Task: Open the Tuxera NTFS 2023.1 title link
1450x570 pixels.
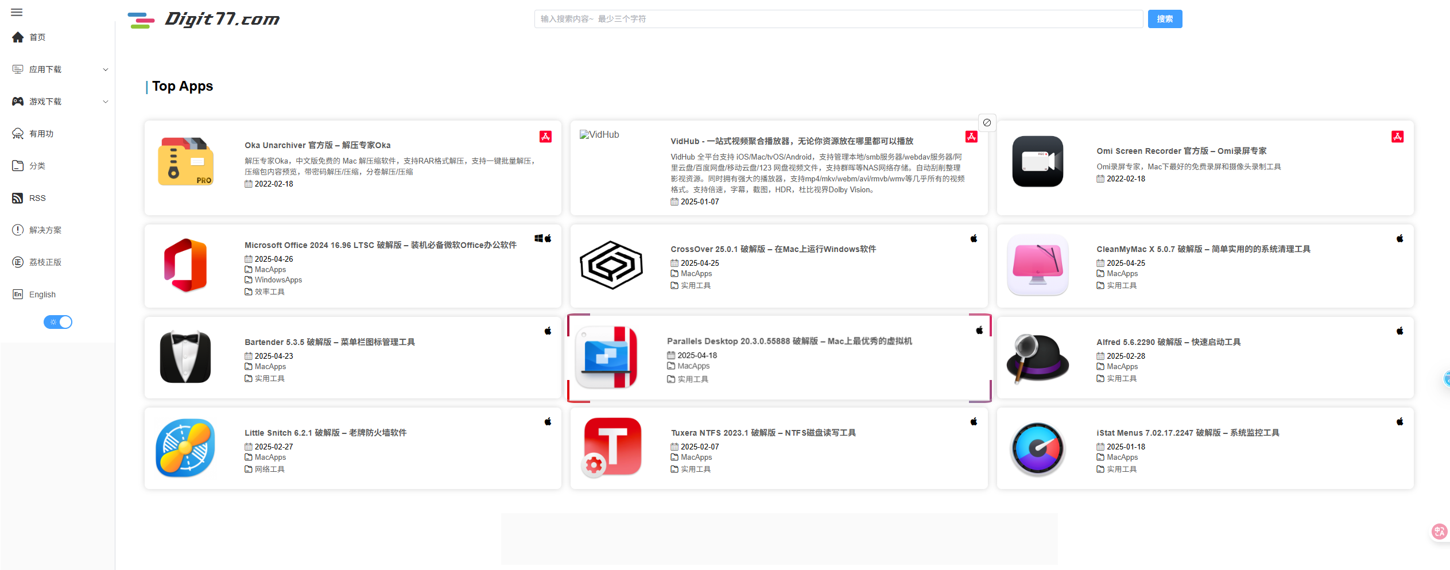Action: pyautogui.click(x=763, y=433)
